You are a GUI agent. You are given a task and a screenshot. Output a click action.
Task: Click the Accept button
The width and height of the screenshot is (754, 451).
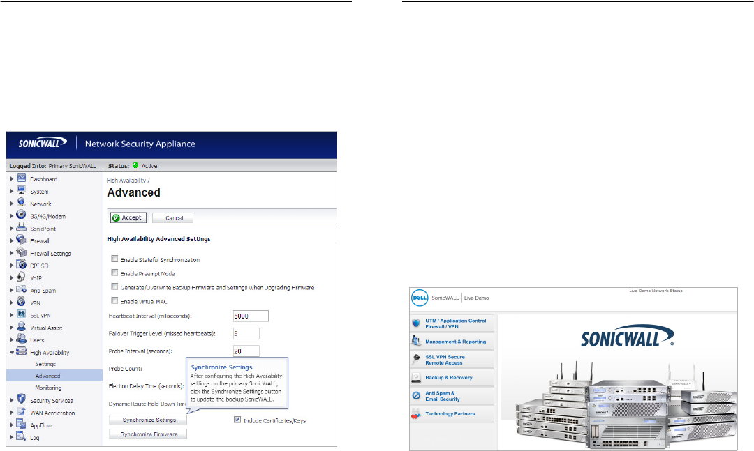pos(128,217)
